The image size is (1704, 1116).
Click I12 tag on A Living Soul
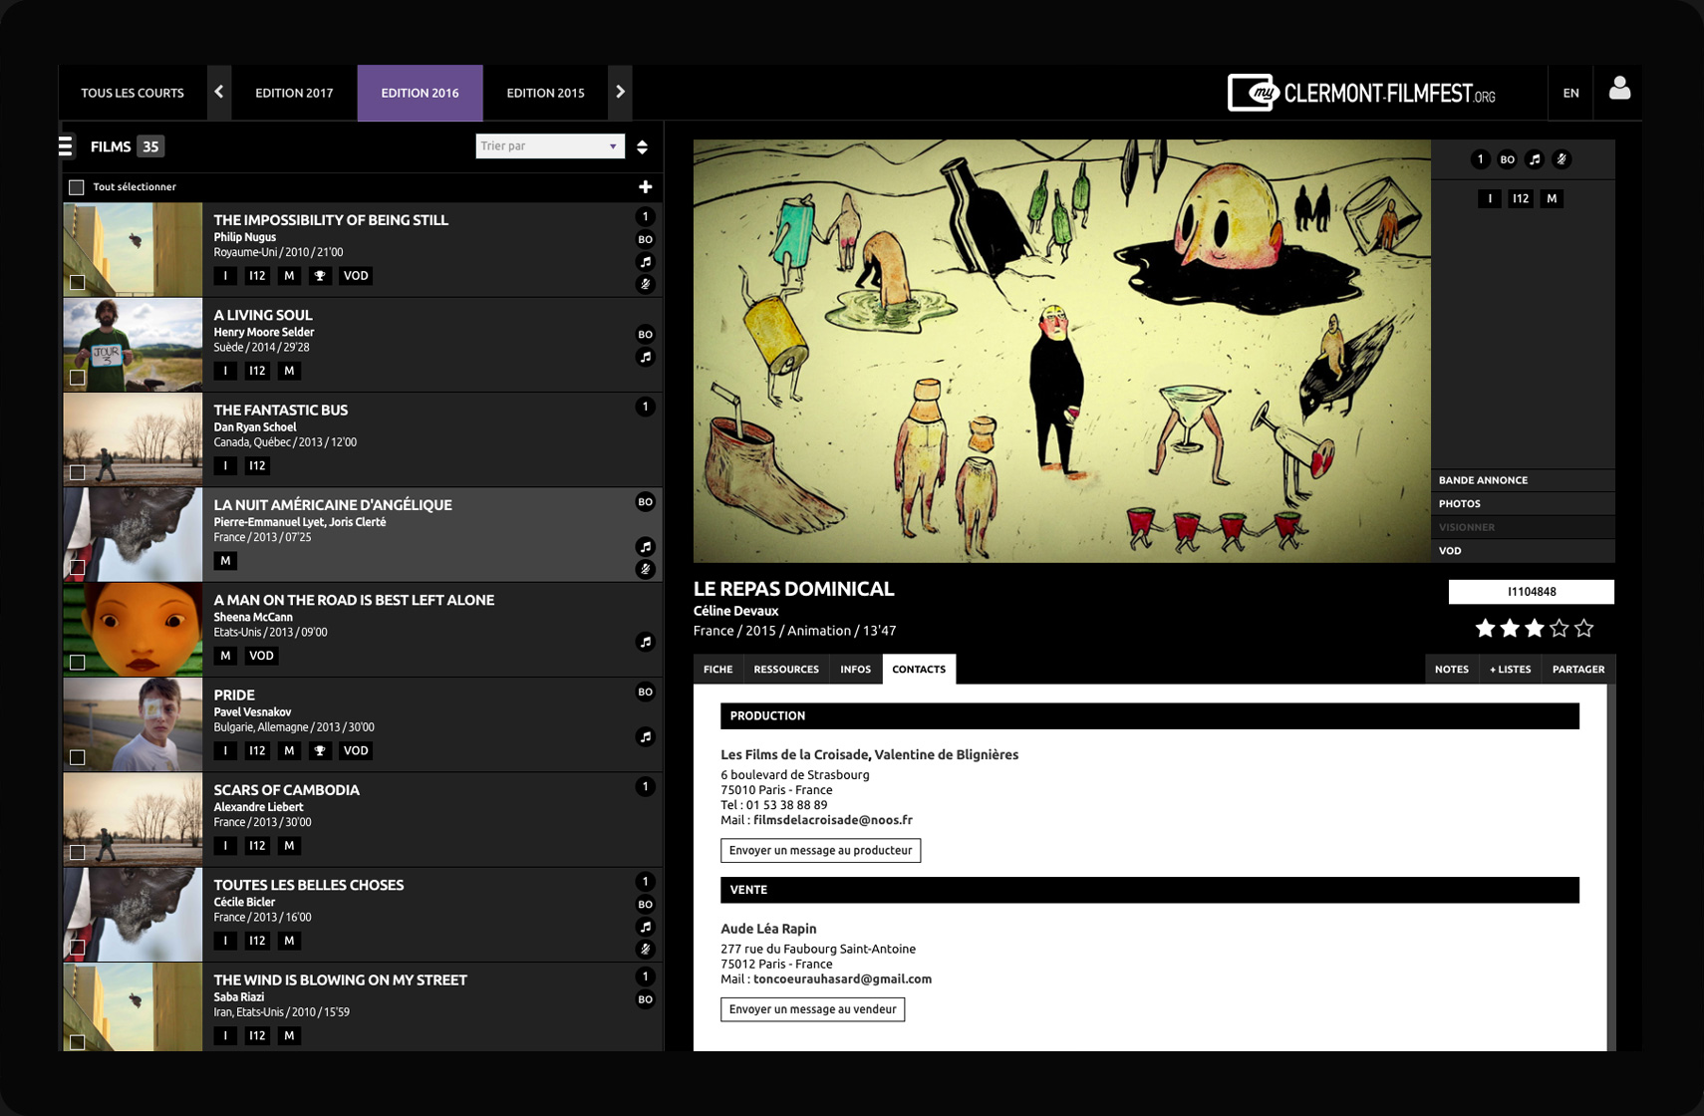tap(257, 371)
